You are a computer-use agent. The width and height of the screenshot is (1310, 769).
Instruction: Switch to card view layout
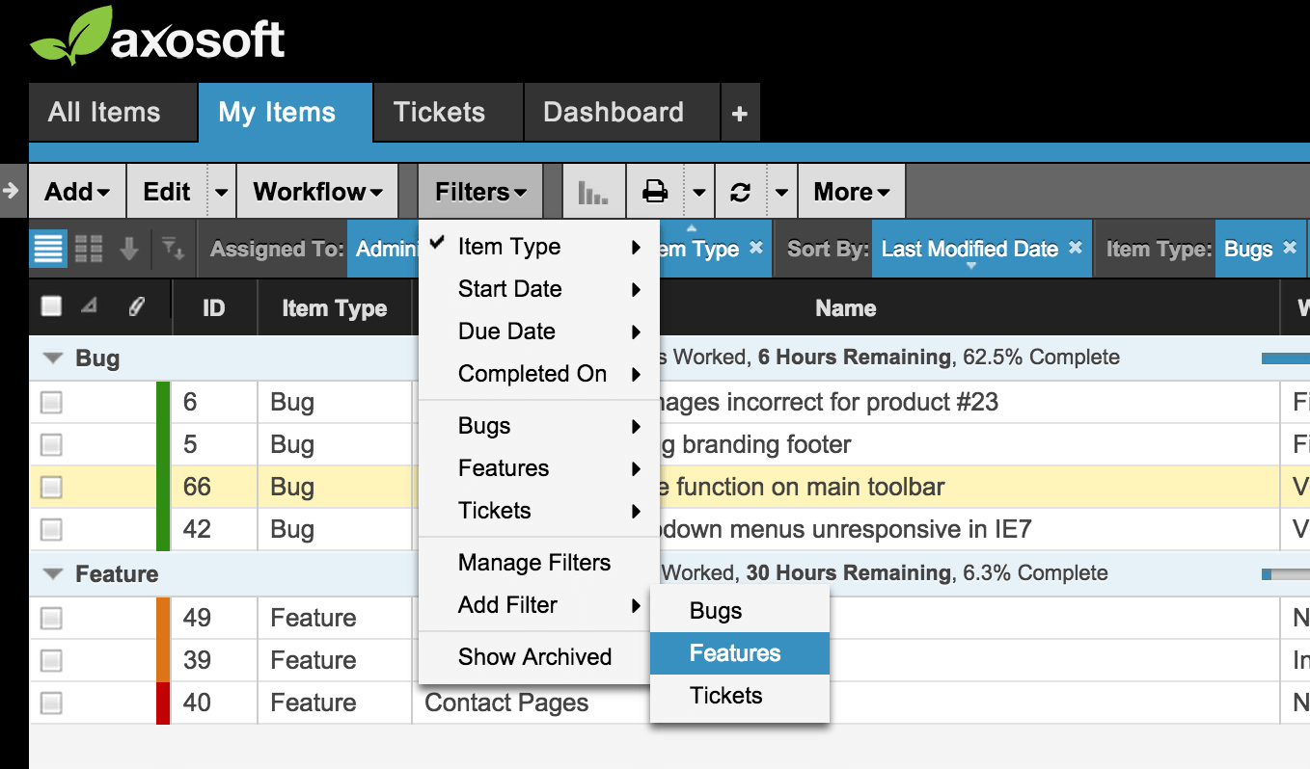[x=89, y=249]
